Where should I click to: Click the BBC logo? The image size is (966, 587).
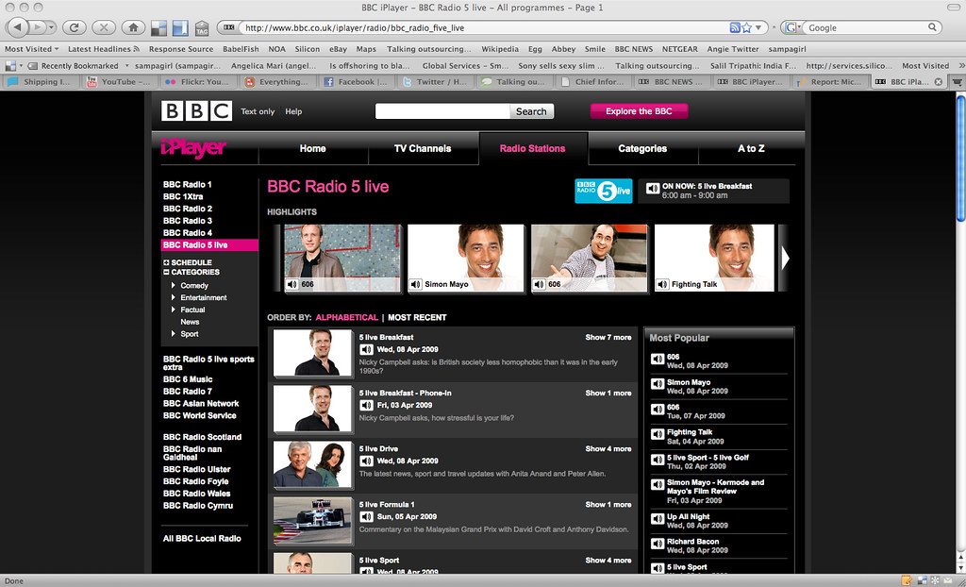click(x=196, y=111)
